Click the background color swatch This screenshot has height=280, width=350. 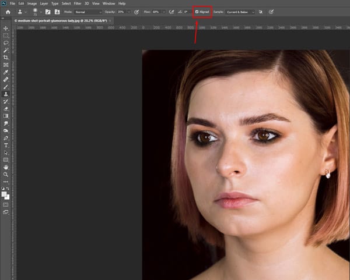8,197
